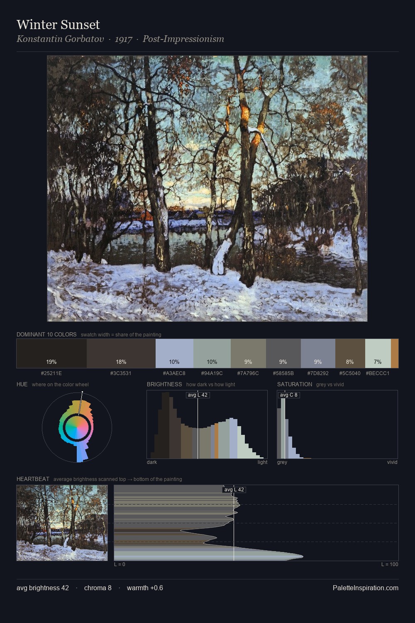Viewport: 415px width, 623px height.
Task: Click the hex code label #BECCC1
Action: pyautogui.click(x=378, y=373)
